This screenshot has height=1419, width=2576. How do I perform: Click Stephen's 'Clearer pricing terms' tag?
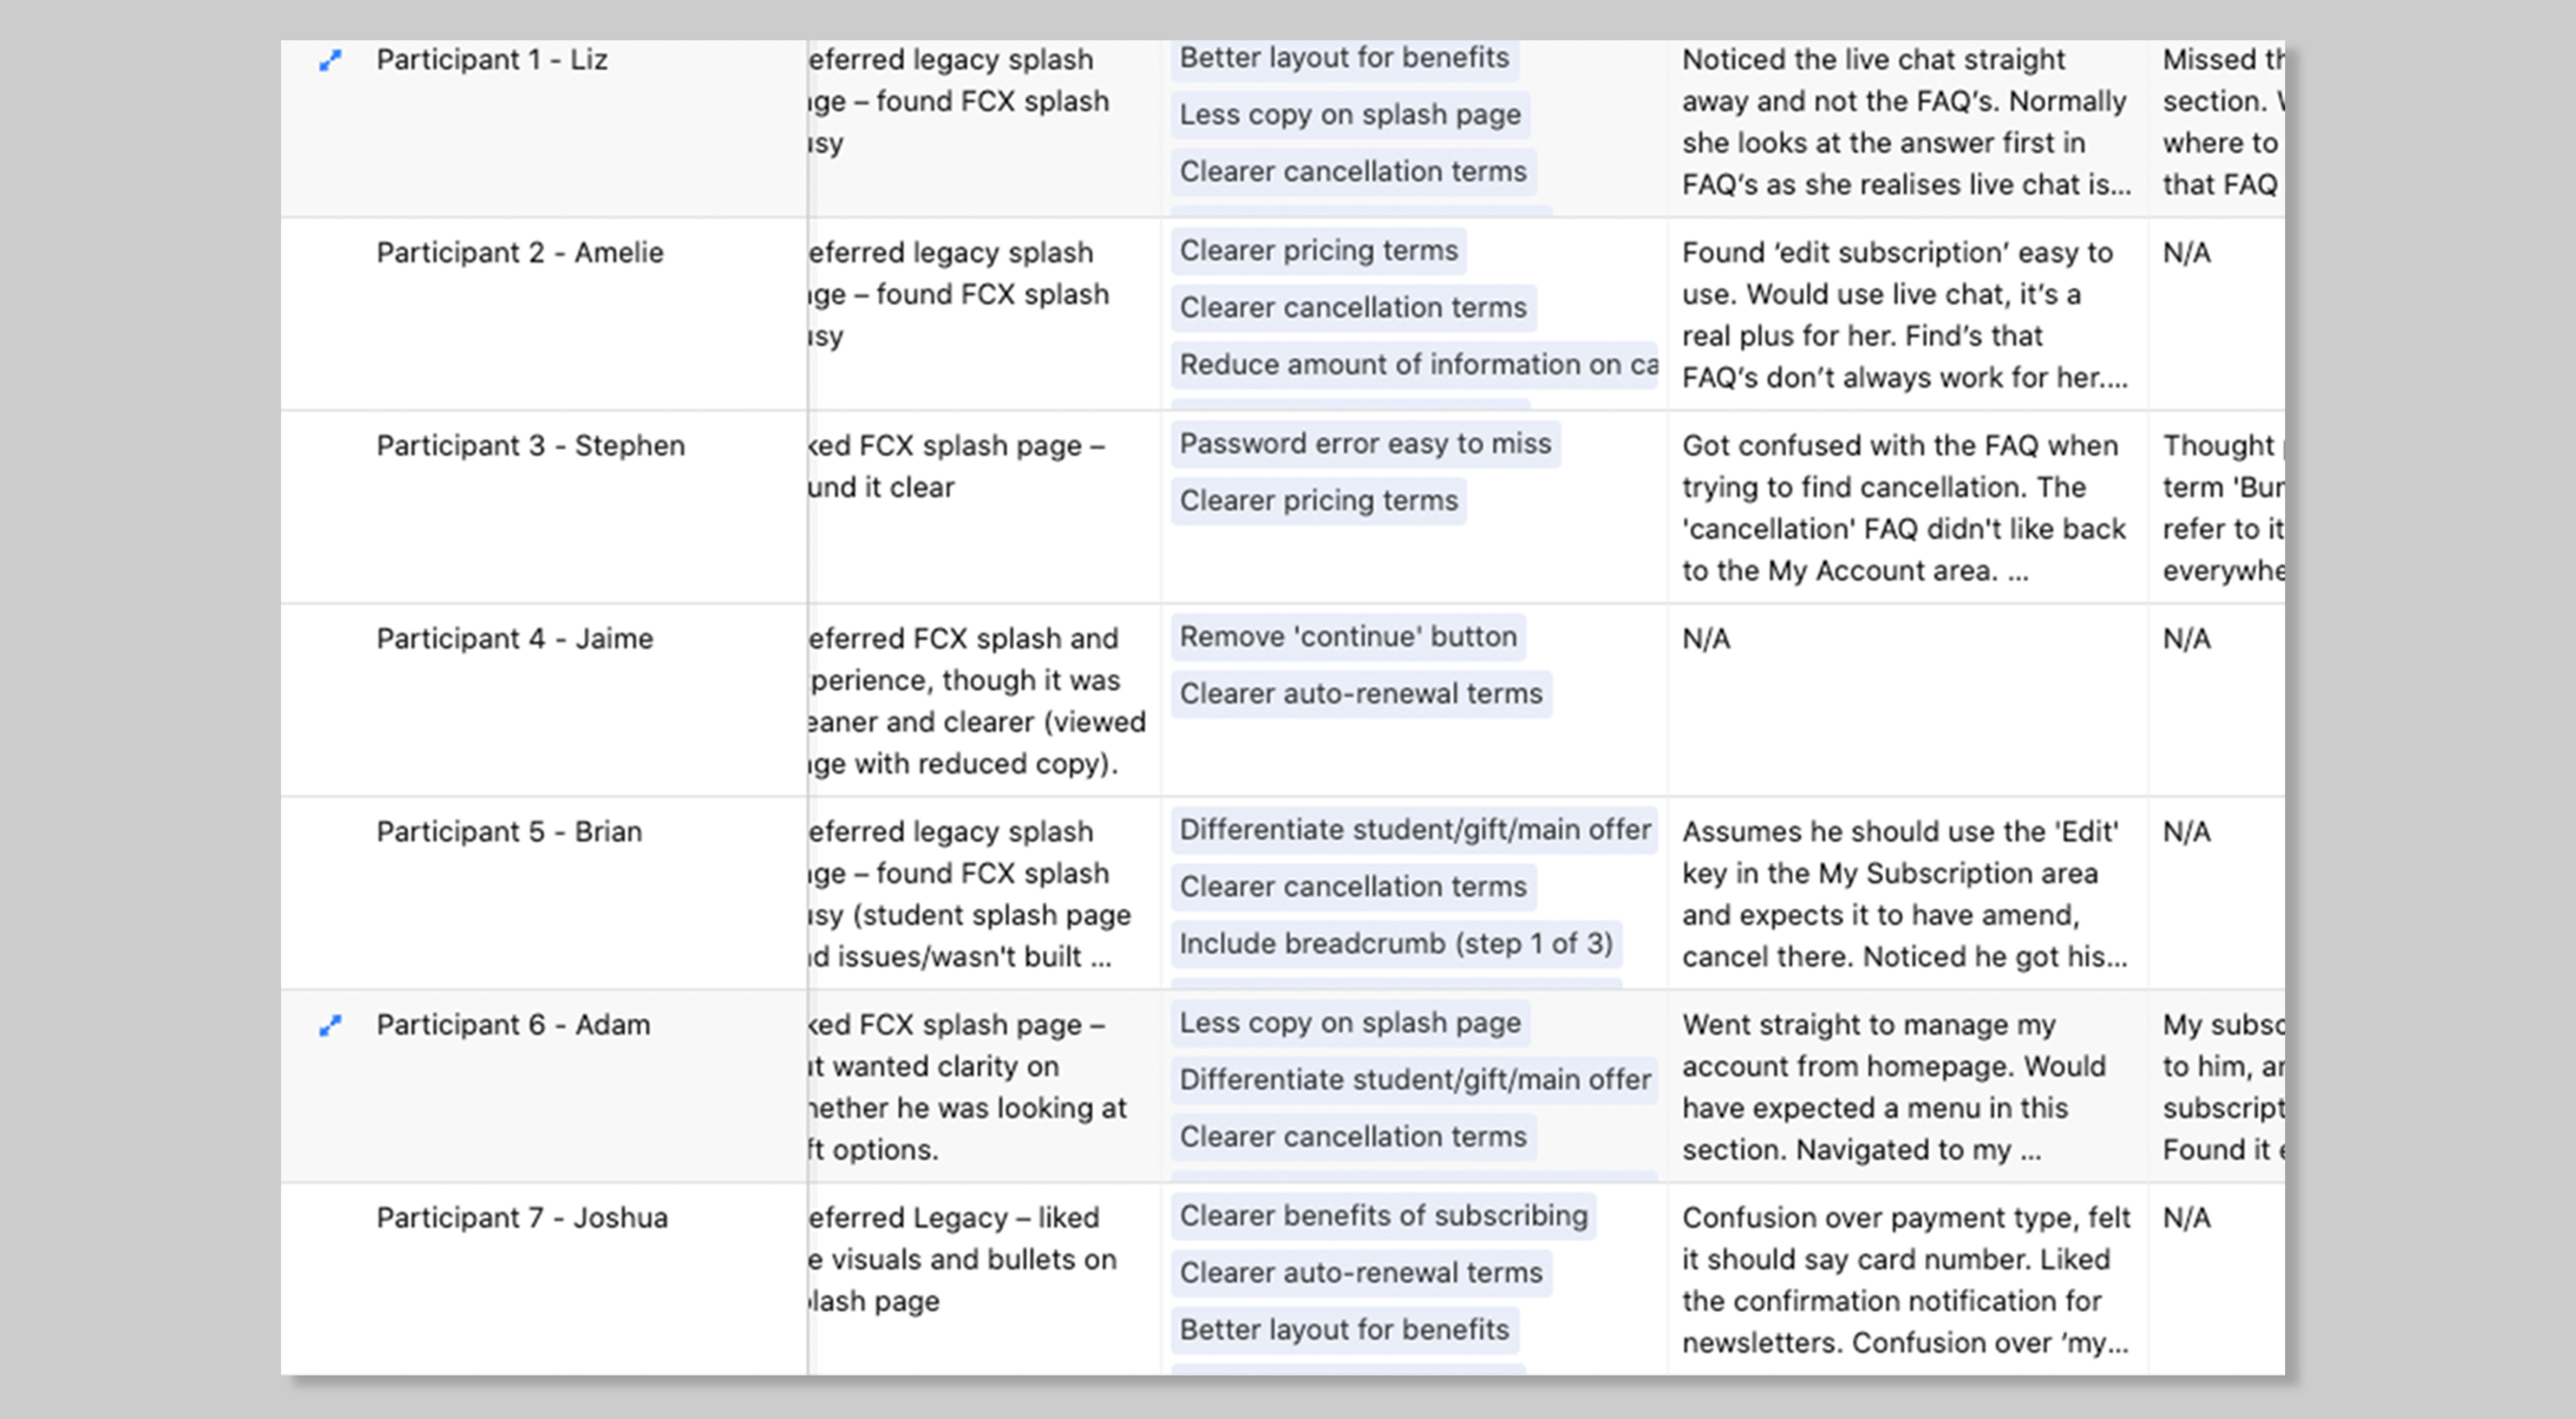[x=1318, y=501]
